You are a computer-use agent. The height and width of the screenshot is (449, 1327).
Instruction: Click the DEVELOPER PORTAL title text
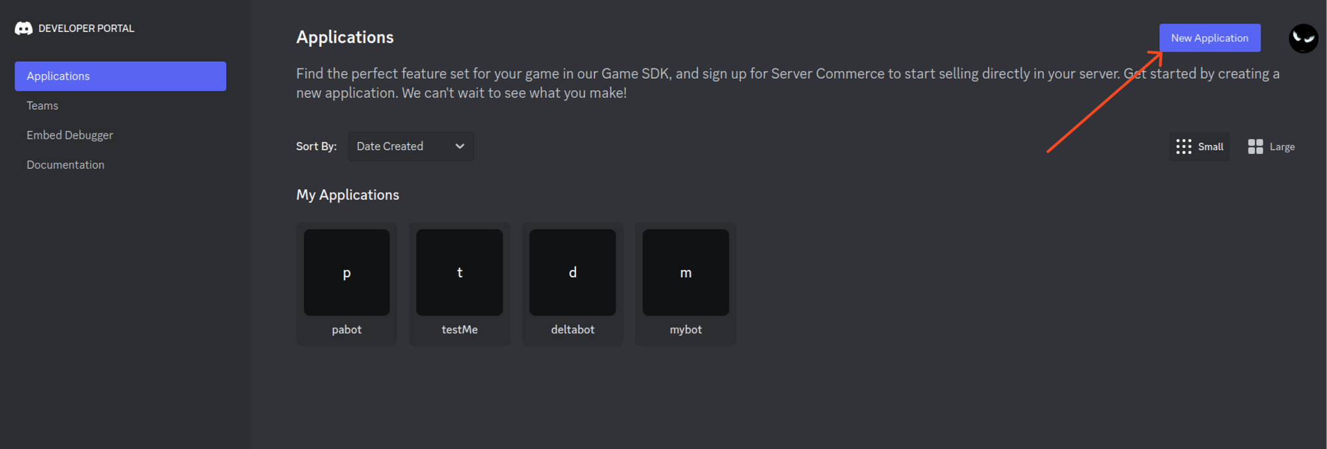pos(86,29)
